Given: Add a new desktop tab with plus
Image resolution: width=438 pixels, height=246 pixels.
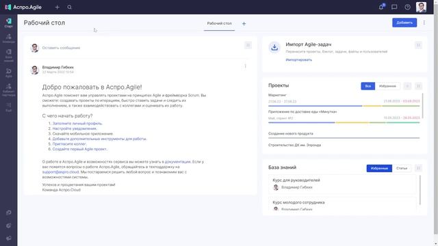Looking at the screenshot, I should [x=244, y=24].
